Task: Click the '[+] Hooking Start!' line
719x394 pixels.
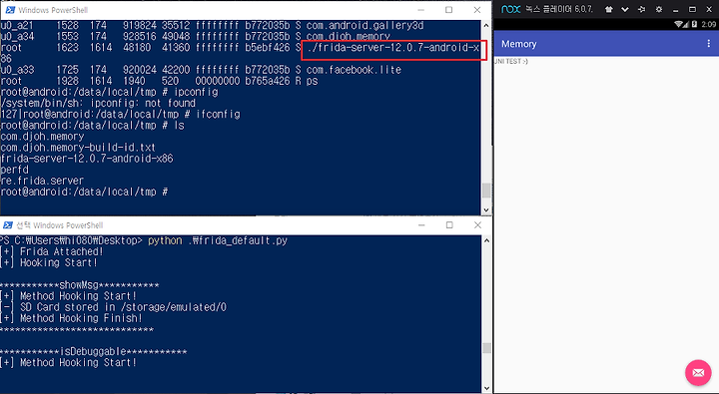Action: click(49, 262)
